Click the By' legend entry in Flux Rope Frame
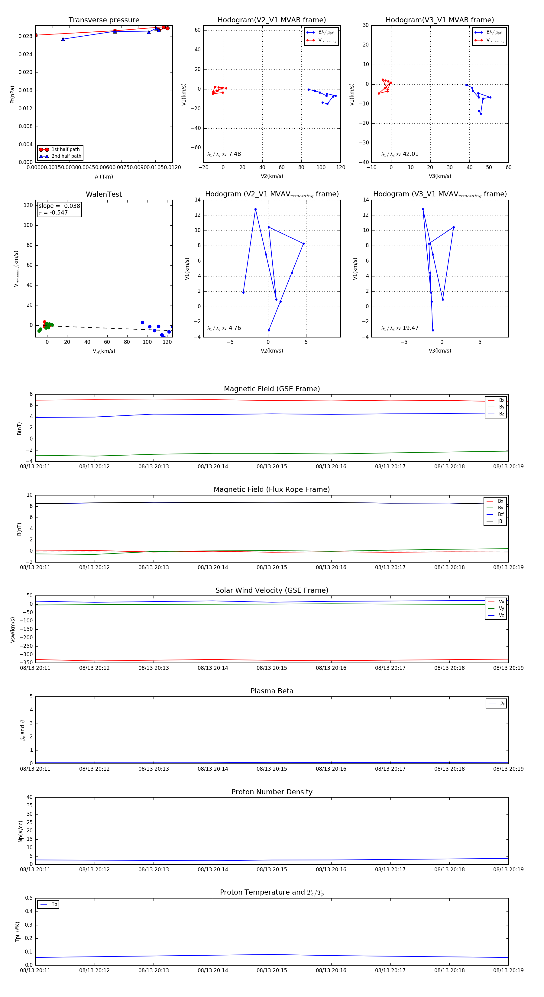The width and height of the screenshot is (544, 997). pos(496,508)
